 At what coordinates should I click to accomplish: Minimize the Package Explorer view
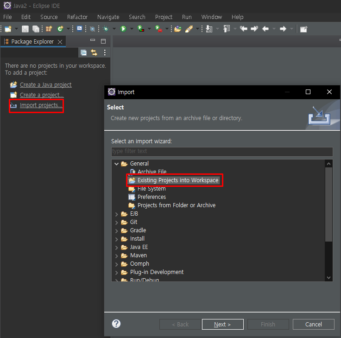[x=93, y=40]
